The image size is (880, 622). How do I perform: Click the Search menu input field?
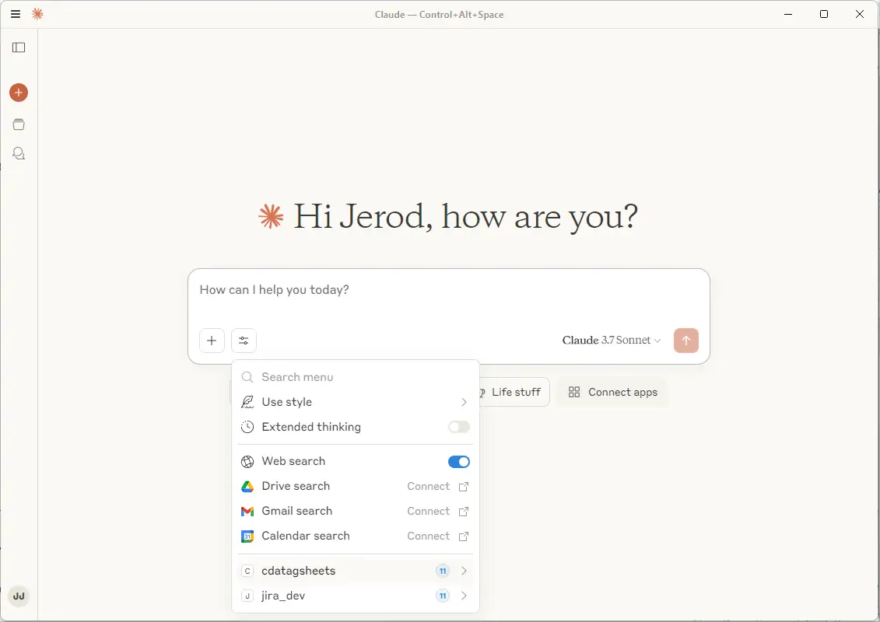[358, 377]
